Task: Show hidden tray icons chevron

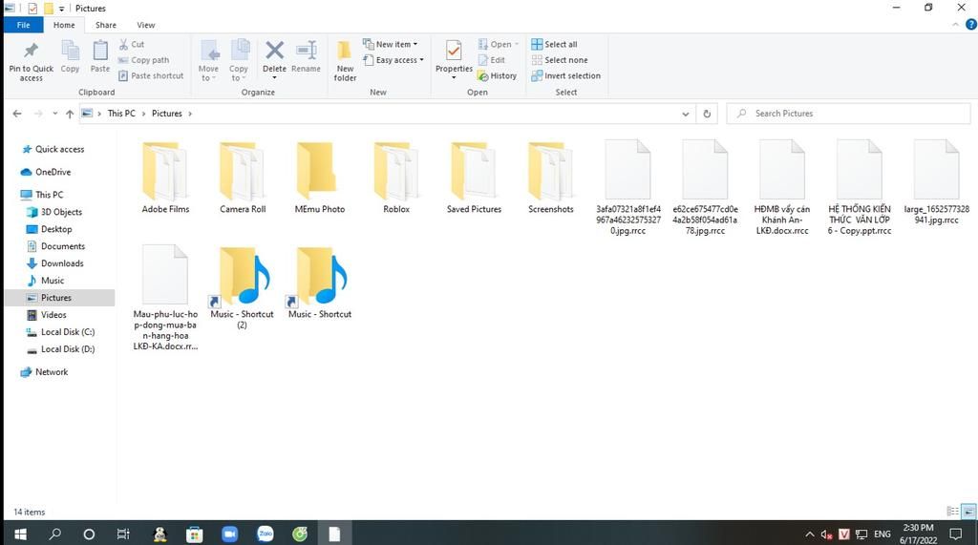Action: pyautogui.click(x=810, y=534)
